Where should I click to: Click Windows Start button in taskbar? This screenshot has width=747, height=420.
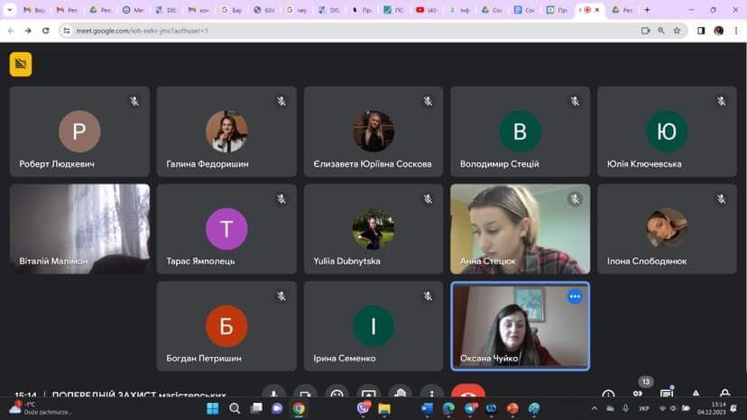212,409
